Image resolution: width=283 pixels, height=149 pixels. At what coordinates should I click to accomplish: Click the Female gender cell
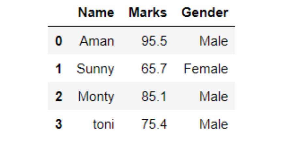click(206, 69)
